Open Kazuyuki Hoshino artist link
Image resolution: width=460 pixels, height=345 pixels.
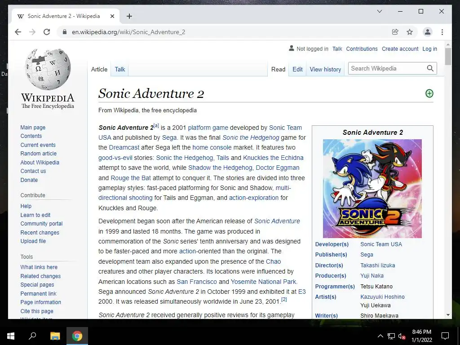(x=382, y=296)
